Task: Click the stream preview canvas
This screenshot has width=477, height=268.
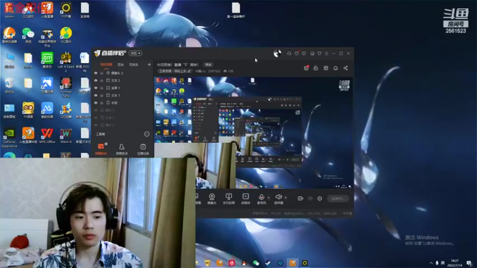Action: 254,132
